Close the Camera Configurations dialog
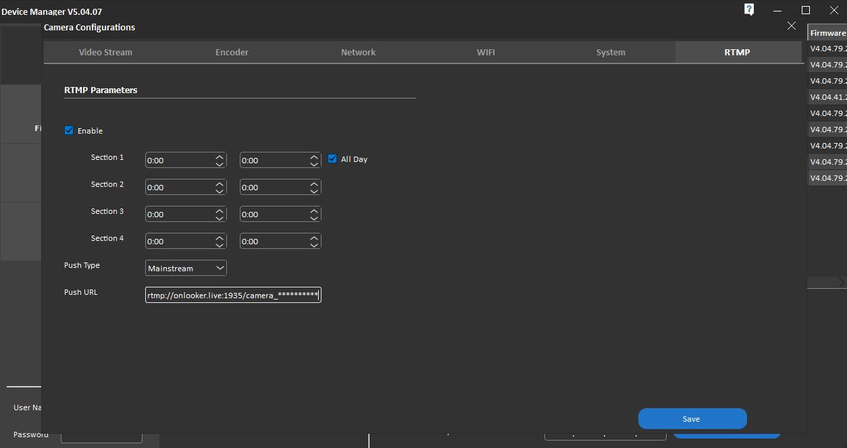847x448 pixels. pyautogui.click(x=792, y=26)
